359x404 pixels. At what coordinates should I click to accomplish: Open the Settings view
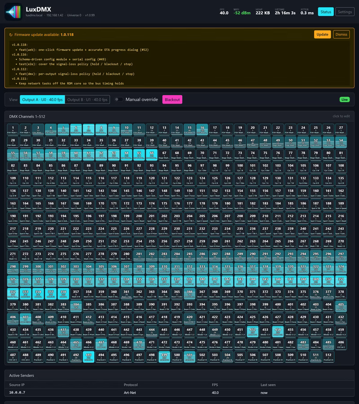(345, 12)
